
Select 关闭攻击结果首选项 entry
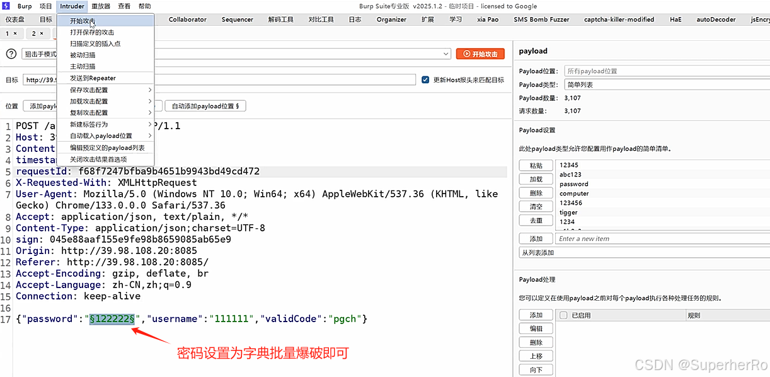105,159
